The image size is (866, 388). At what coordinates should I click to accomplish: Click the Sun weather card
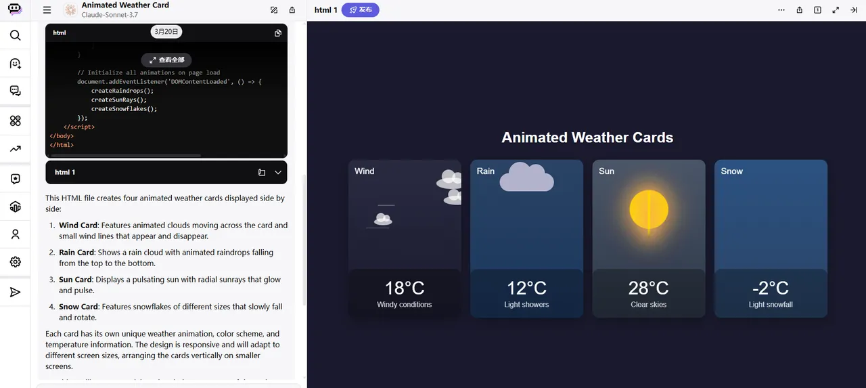649,238
